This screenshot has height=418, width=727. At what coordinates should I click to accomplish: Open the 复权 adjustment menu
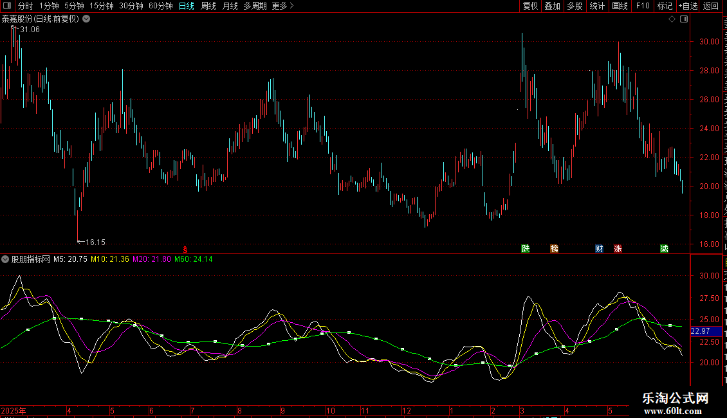(x=530, y=6)
